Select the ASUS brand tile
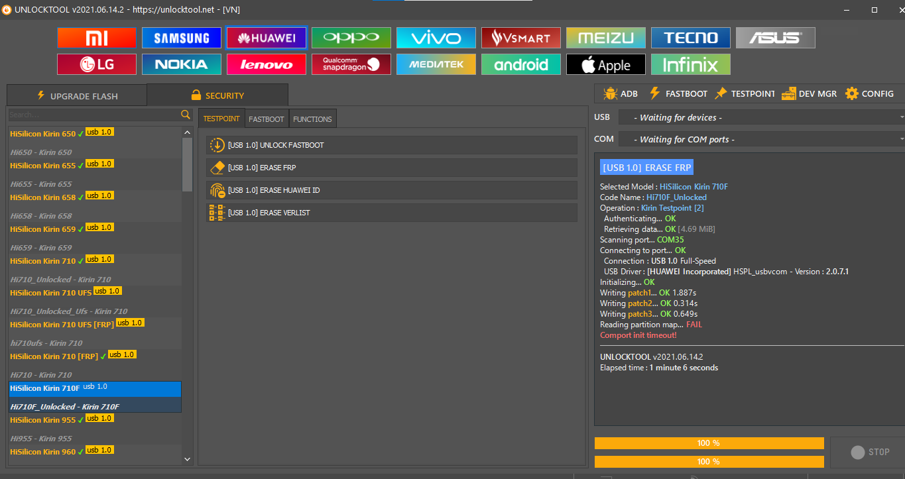The image size is (905, 479). [776, 38]
